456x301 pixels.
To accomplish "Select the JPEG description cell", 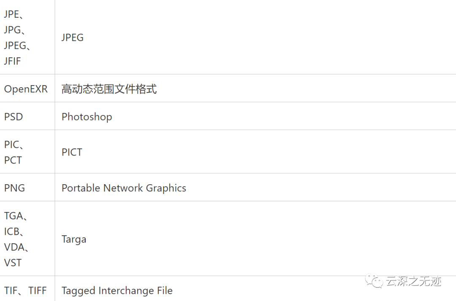I will (255, 37).
